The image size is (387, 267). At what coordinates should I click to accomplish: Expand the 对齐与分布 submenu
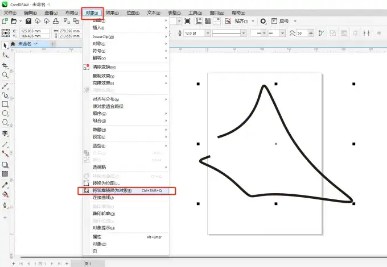[x=130, y=99]
